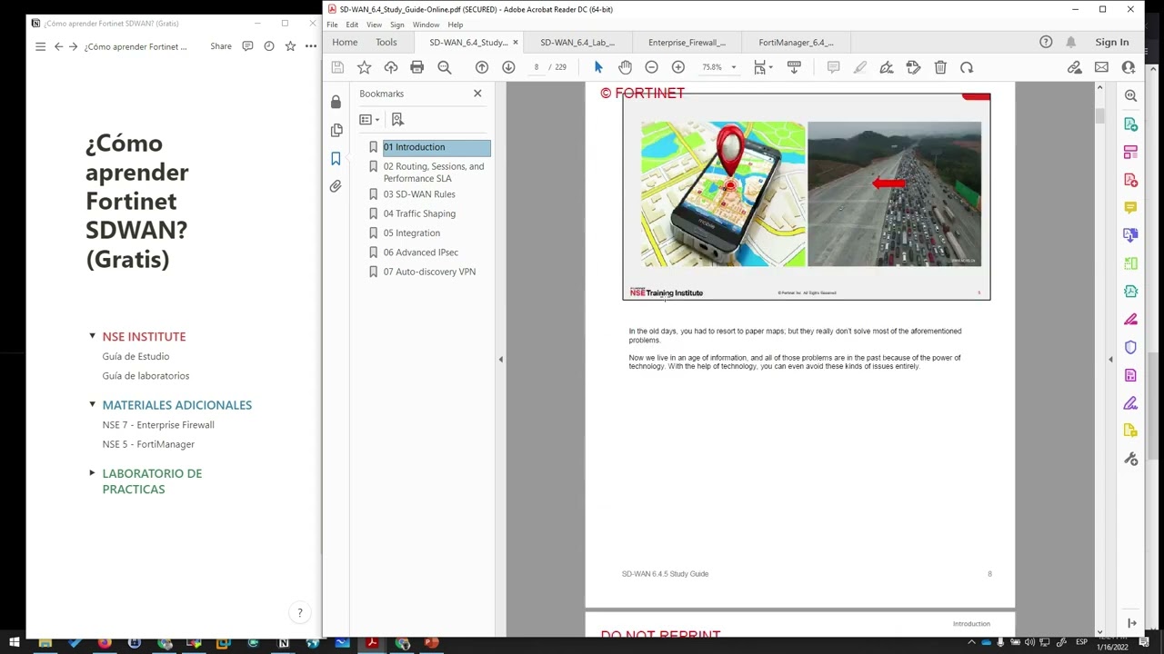
Task: Select the highlight text pen tool
Action: pos(859,67)
